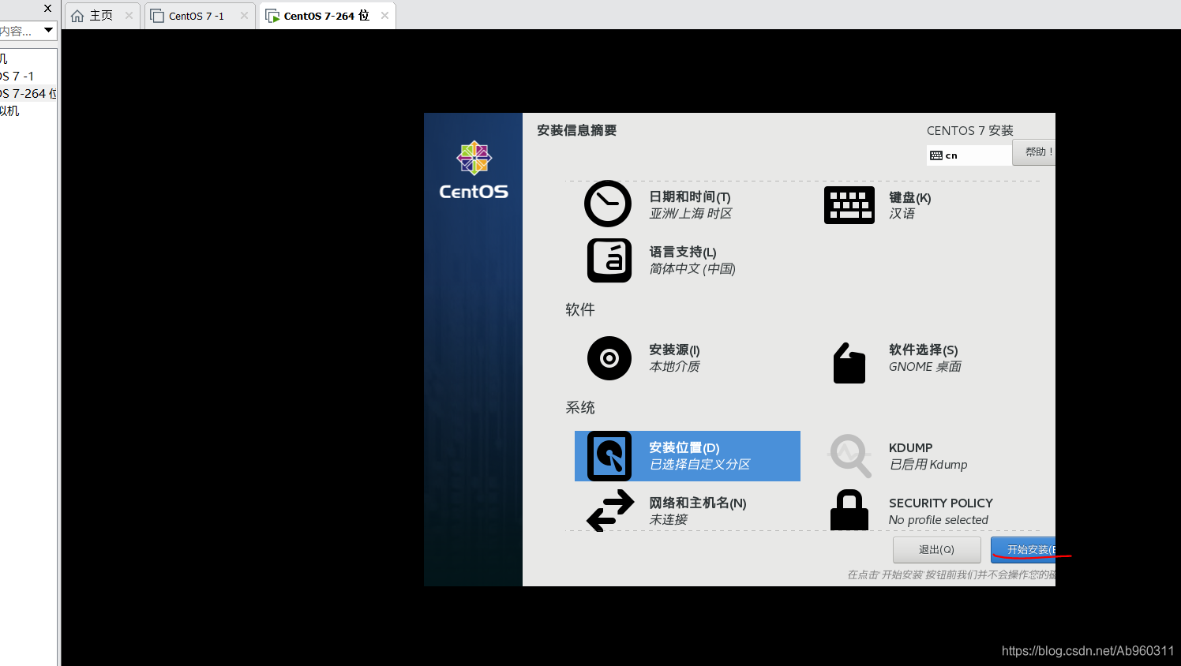This screenshot has height=666, width=1181.
Task: Click the installation source disc icon
Action: click(x=609, y=358)
